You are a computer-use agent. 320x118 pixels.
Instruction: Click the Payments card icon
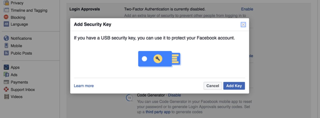6,82
